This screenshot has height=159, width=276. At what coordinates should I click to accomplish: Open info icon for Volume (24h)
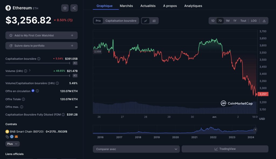(26, 71)
